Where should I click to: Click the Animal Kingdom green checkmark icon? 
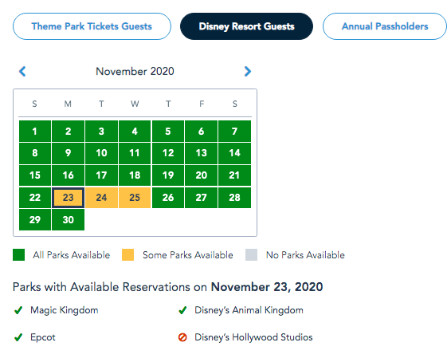click(182, 310)
